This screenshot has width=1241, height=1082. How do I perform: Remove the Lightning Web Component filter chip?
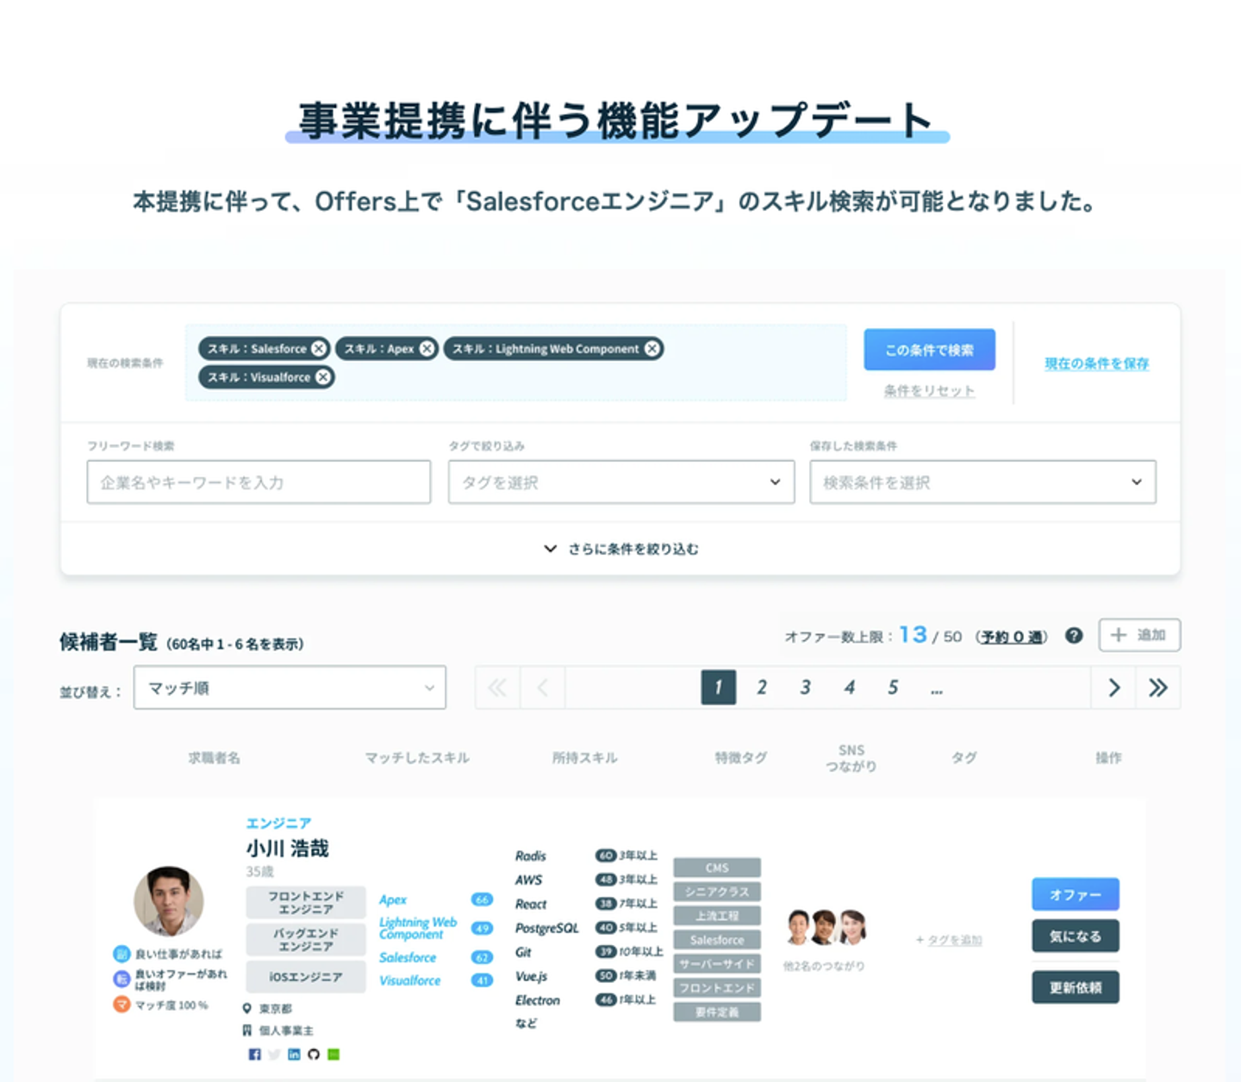click(652, 349)
